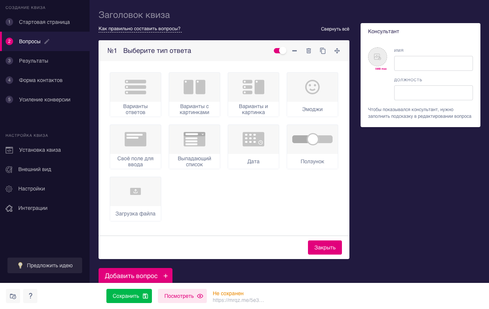Delete question №1 with trash icon
The height and width of the screenshot is (309, 489).
tap(309, 51)
